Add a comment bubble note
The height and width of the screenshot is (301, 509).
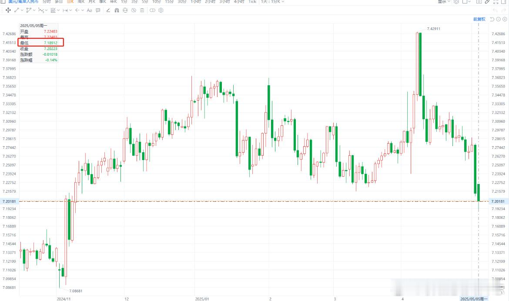click(98, 10)
